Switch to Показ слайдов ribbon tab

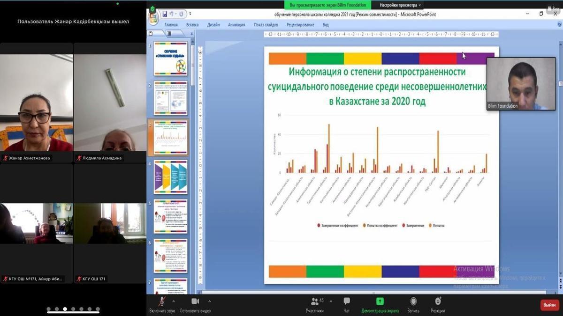pos(266,25)
